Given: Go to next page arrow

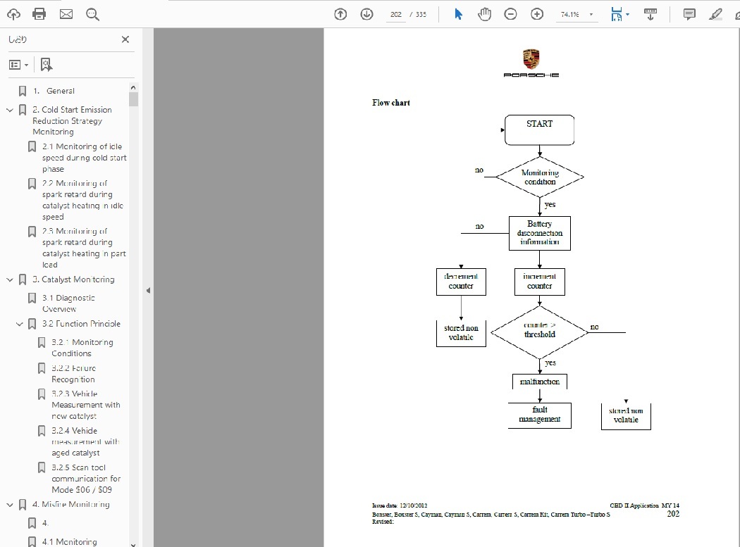Looking at the screenshot, I should 366,14.
